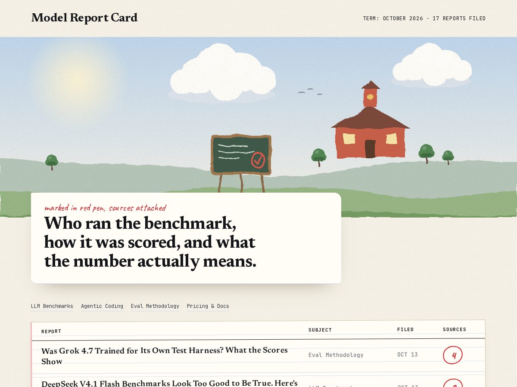The height and width of the screenshot is (387, 517).
Task: Click the chalkboard illustration in the hero image
Action: pyautogui.click(x=241, y=163)
